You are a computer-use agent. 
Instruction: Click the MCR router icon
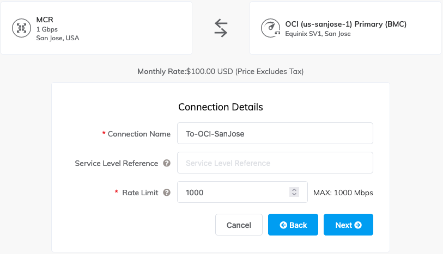point(21,28)
